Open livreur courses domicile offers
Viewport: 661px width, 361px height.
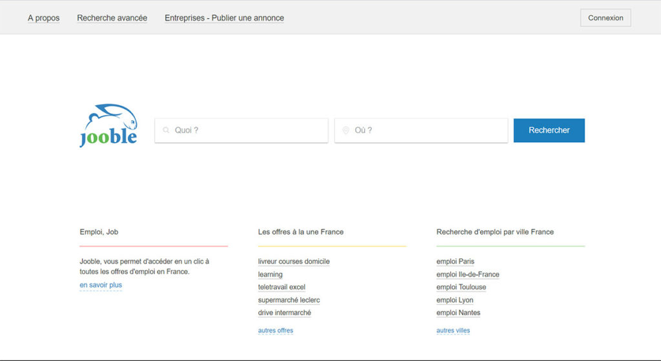[294, 262]
